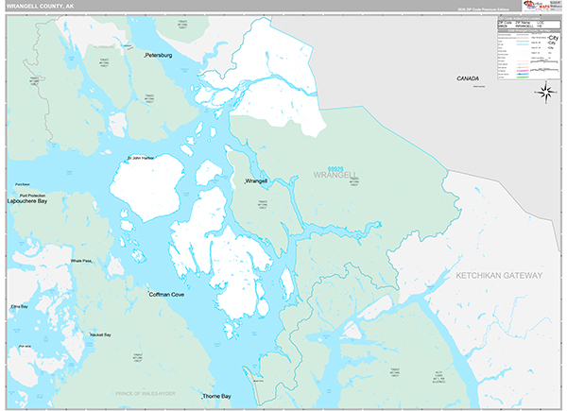Click the 'KETCHIKAN GATEWAY' borough label
This screenshot has width=567, height=411.
pyautogui.click(x=499, y=276)
